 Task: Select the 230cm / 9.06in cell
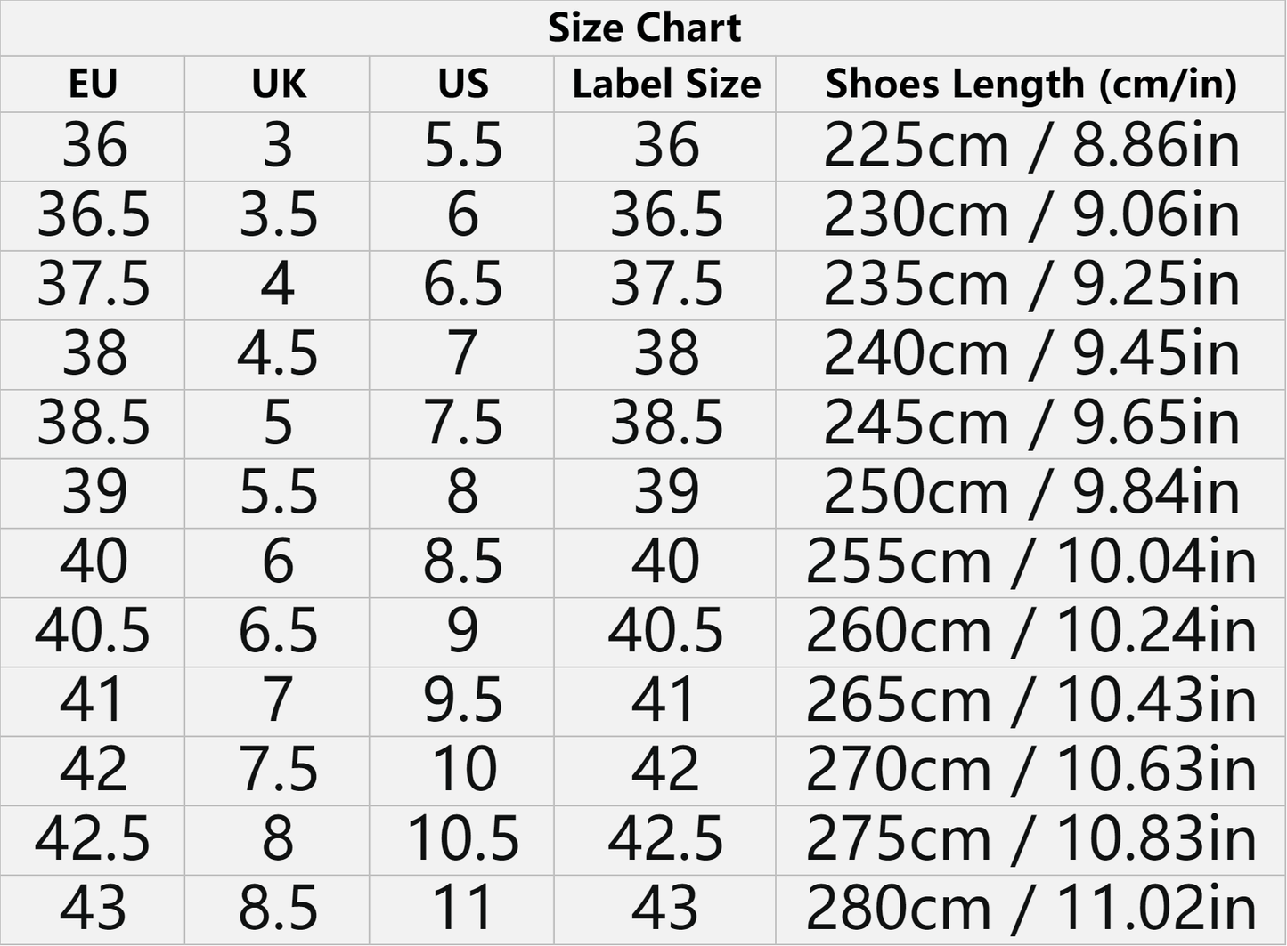1030,215
